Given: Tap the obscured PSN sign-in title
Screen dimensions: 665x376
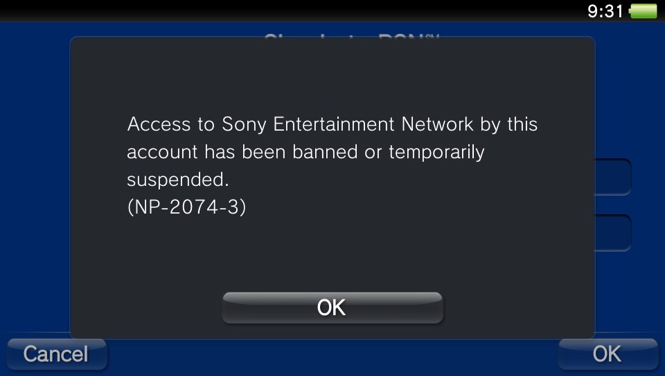Looking at the screenshot, I should coord(352,37).
